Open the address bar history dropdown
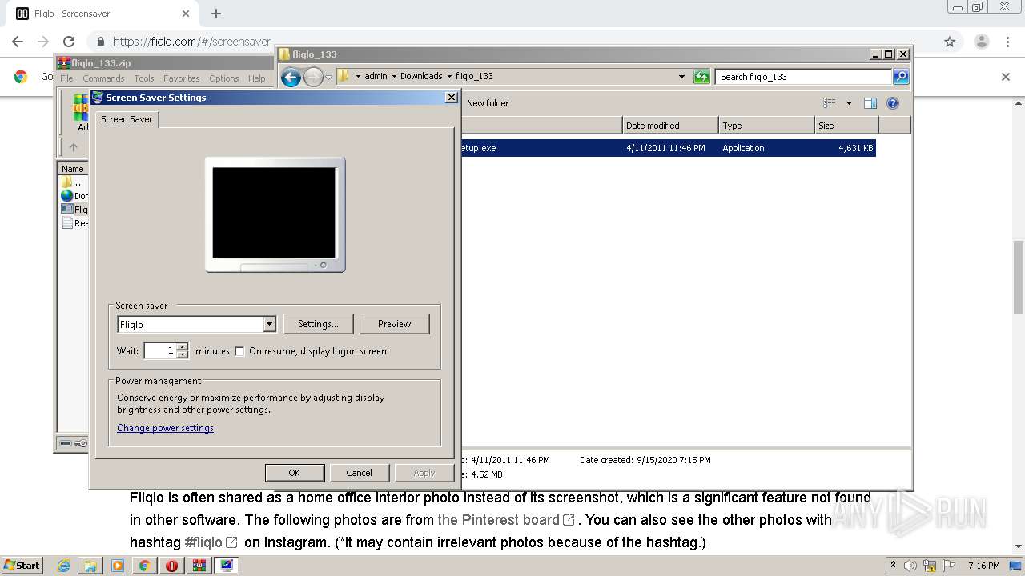This screenshot has width=1025, height=576. point(681,77)
